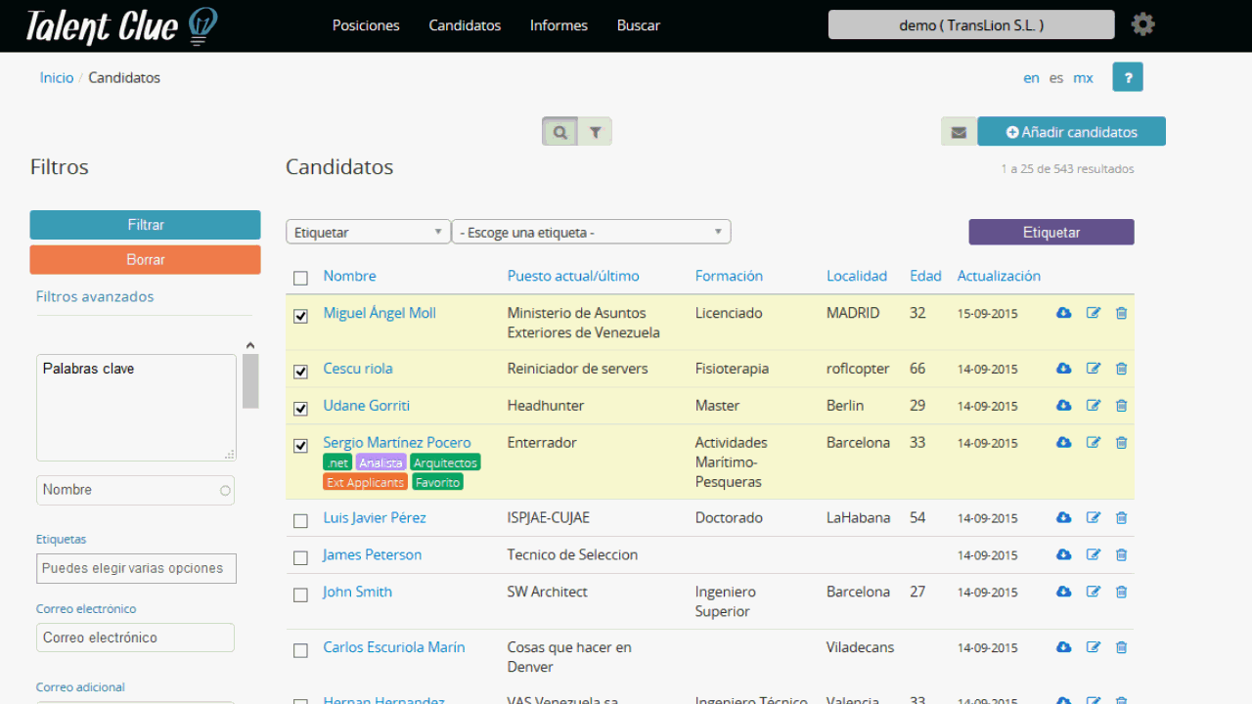Edit candidate Cescu riola pencil icon
This screenshot has width=1252, height=704.
[1094, 369]
